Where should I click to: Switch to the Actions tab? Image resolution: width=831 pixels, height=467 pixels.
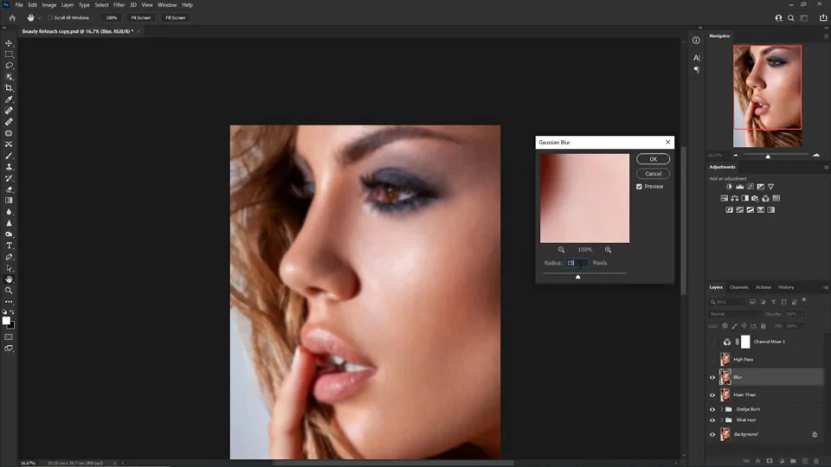pyautogui.click(x=763, y=287)
